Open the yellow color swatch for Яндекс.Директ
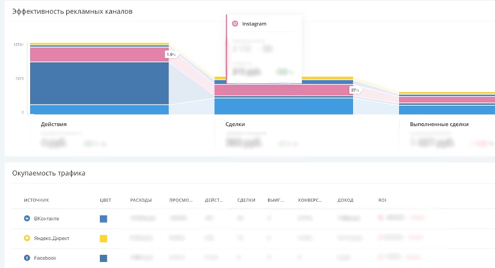495x268 pixels. 103,238
